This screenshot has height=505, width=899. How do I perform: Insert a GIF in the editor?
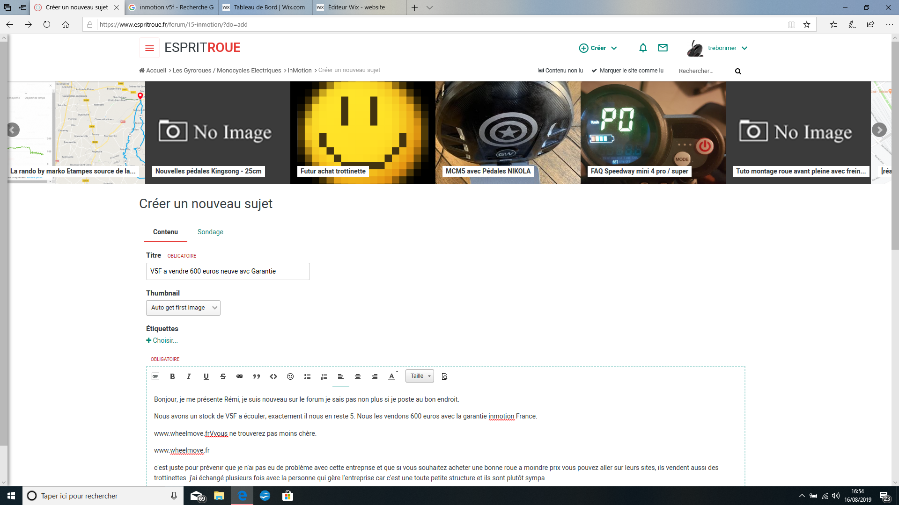(155, 376)
